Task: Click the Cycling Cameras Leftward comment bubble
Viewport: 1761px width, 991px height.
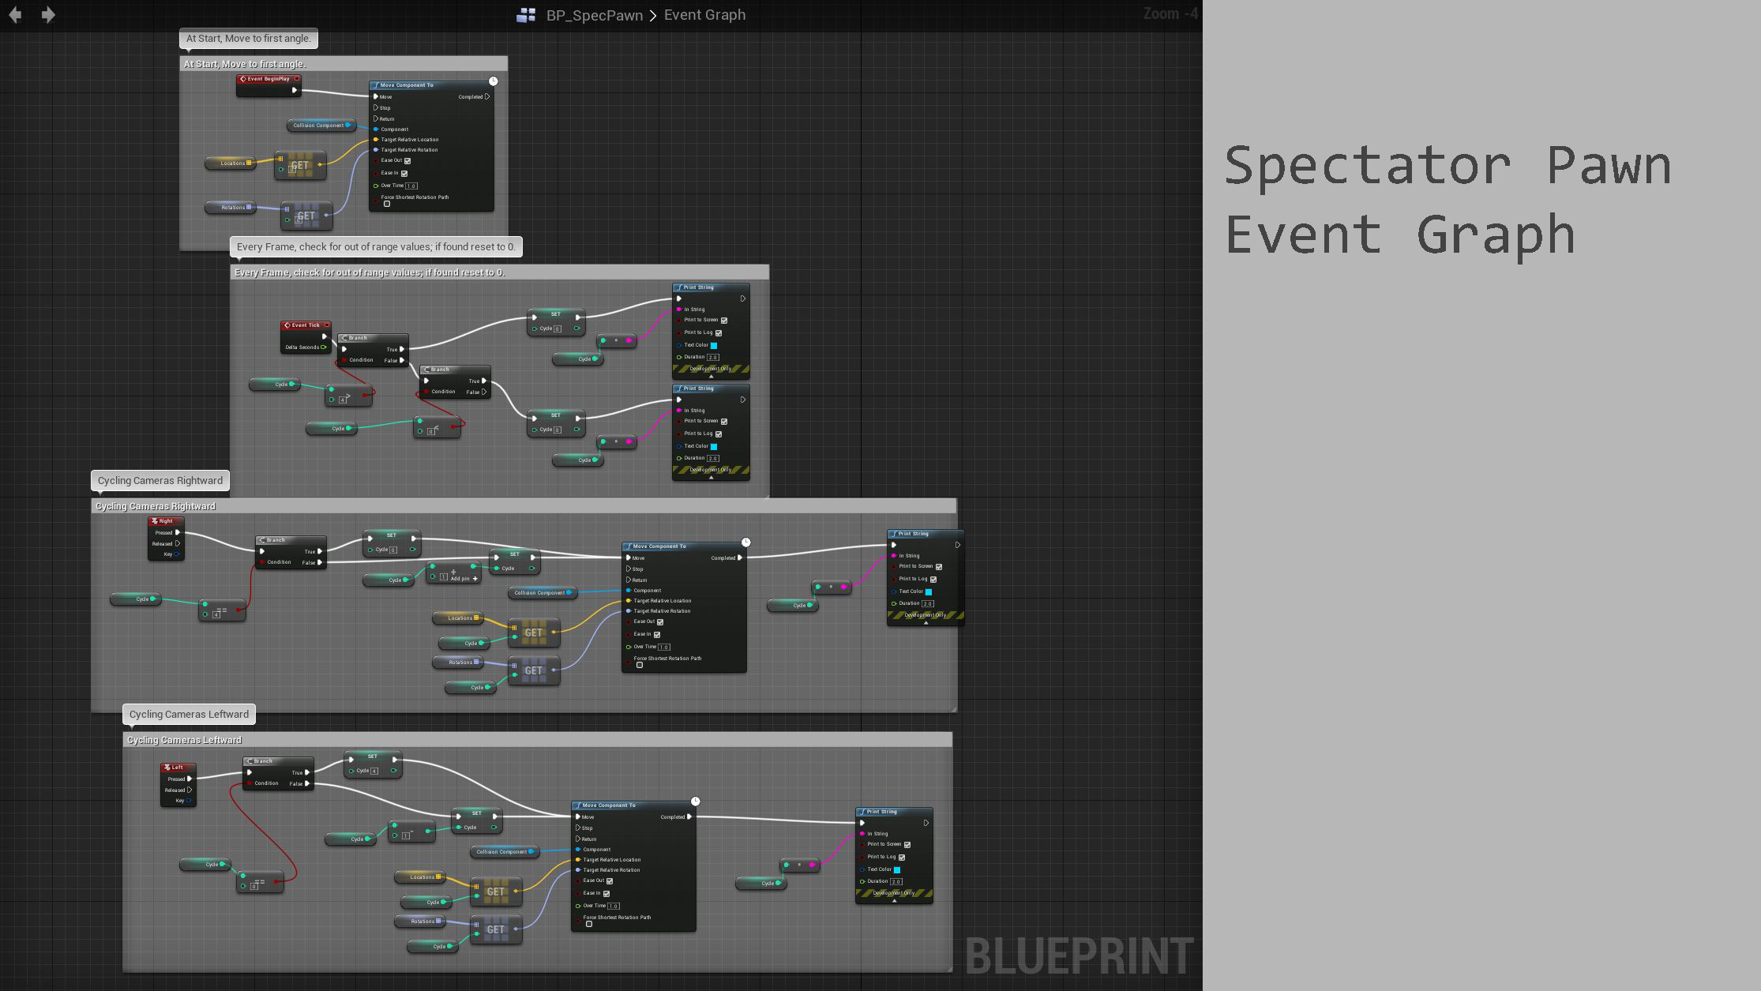Action: click(x=189, y=715)
